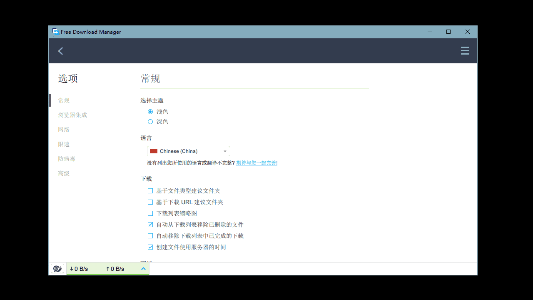Viewport: 533px width, 300px height.
Task: Switch to 浏览器集成 settings
Action: [72, 115]
